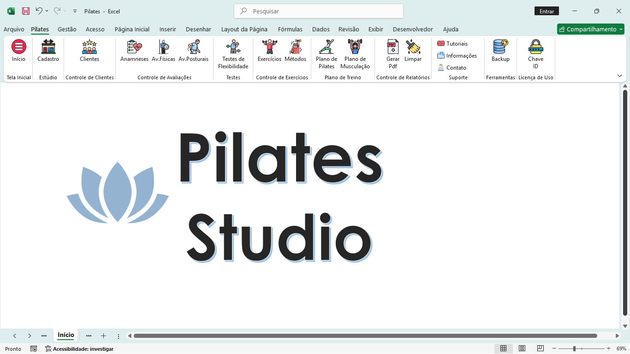
Task: Add a new sheet with plus button
Action: [103, 336]
